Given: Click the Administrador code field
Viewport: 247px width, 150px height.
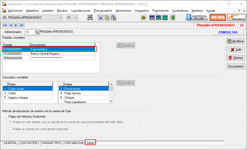Looking at the screenshot, I should [30, 32].
